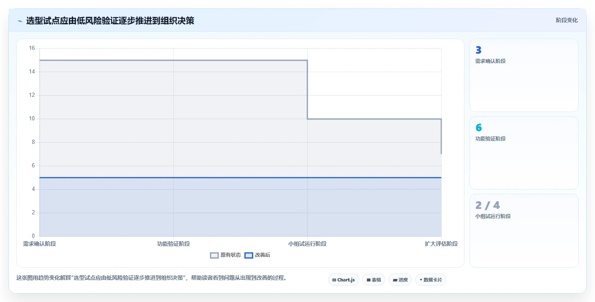Open the 小组试运行阶段 data card

pyautogui.click(x=524, y=231)
